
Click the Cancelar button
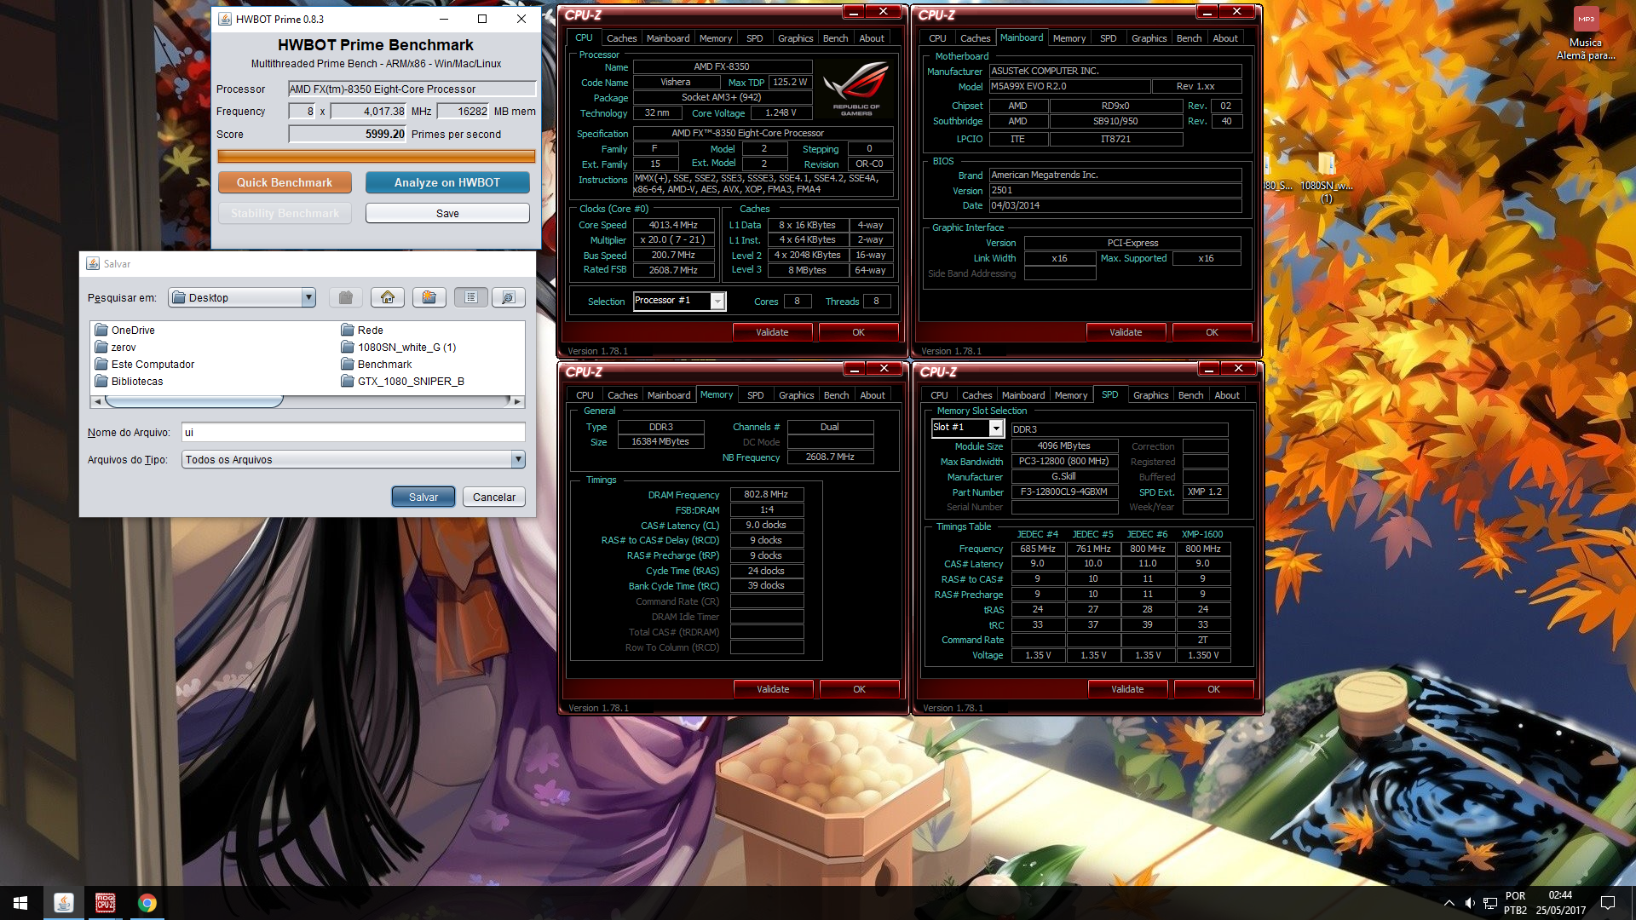coord(494,497)
